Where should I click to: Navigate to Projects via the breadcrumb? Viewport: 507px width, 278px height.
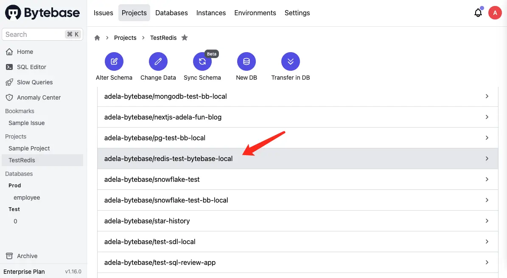point(125,38)
